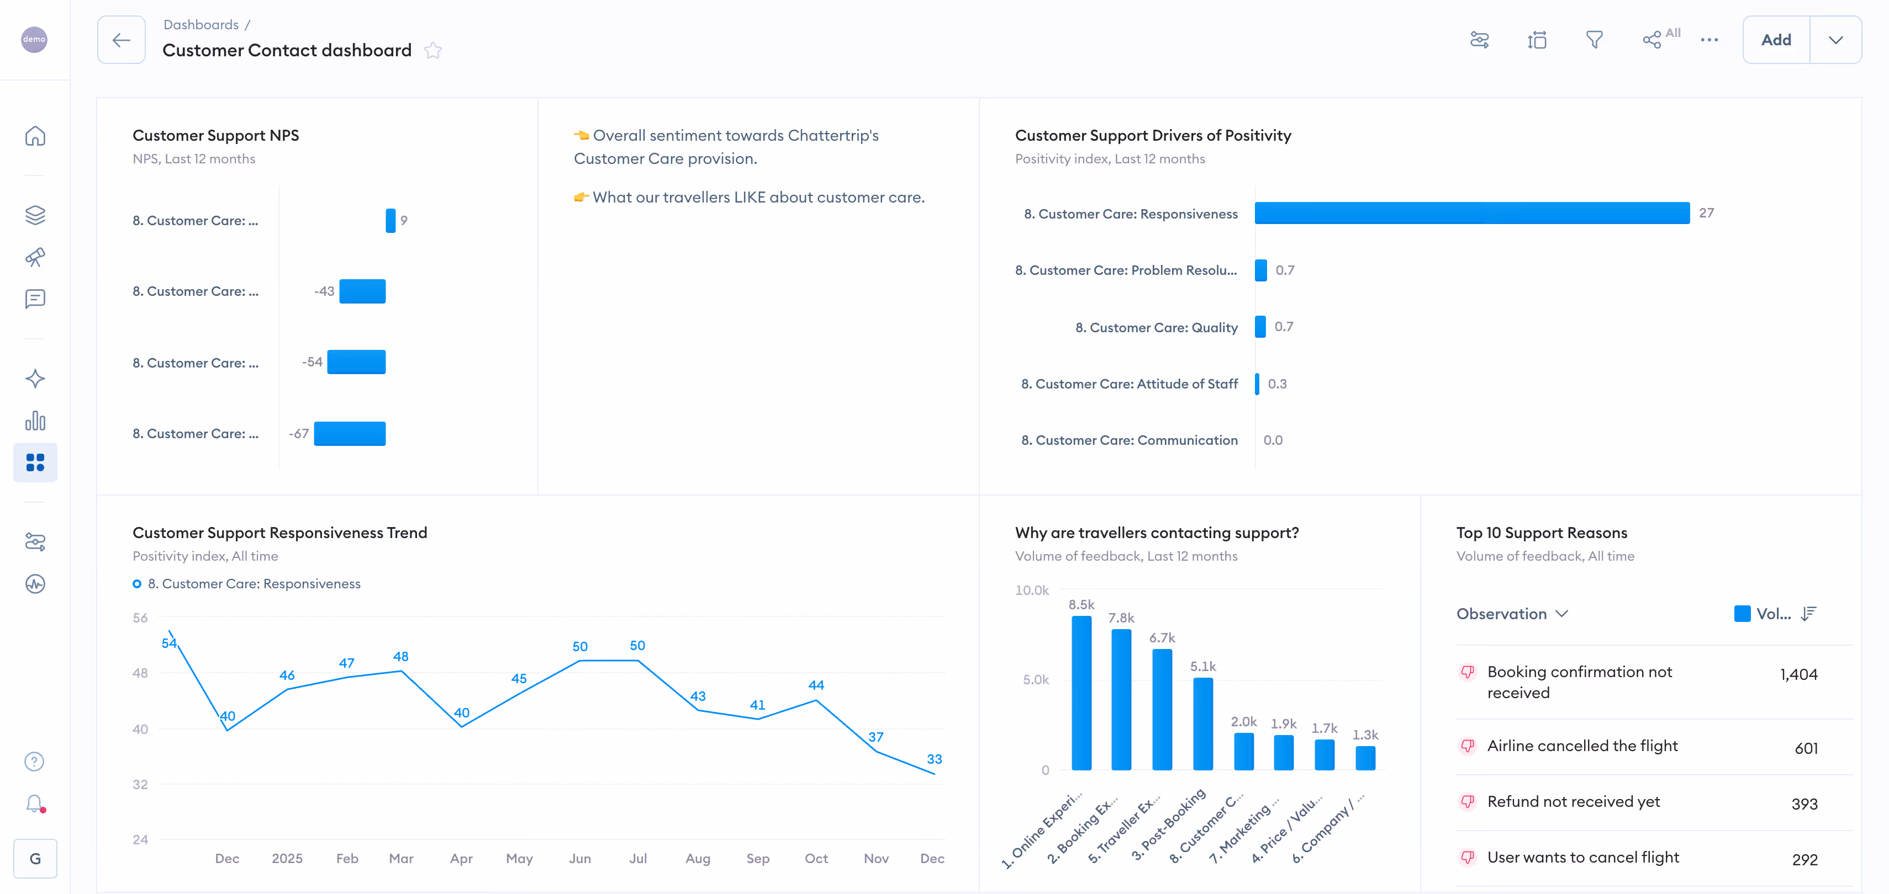Open the comments feedback sidebar icon
The image size is (1889, 894).
(35, 299)
